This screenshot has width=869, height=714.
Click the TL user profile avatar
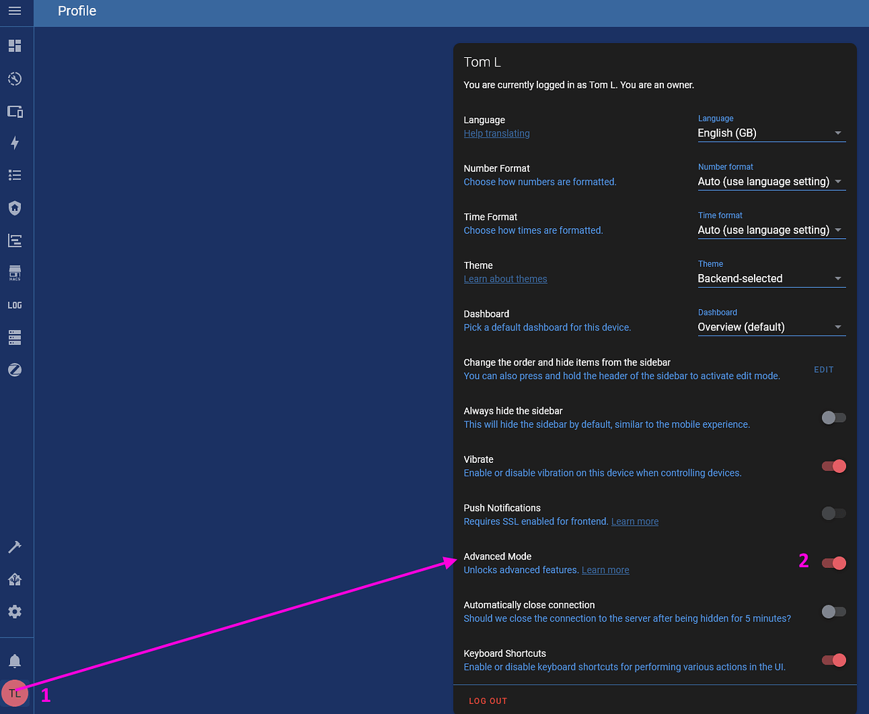click(x=14, y=693)
